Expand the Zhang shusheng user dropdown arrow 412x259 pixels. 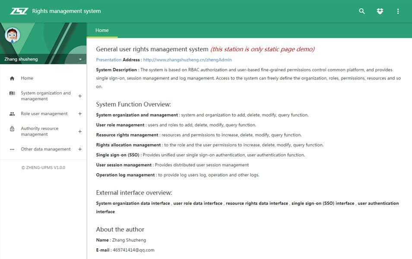click(x=80, y=60)
